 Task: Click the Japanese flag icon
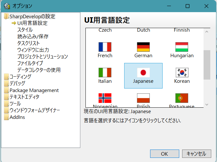coord(143,73)
